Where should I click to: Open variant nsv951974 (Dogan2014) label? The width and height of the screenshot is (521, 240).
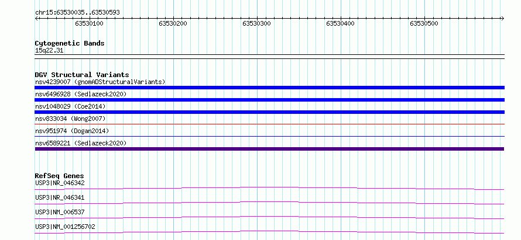click(72, 131)
